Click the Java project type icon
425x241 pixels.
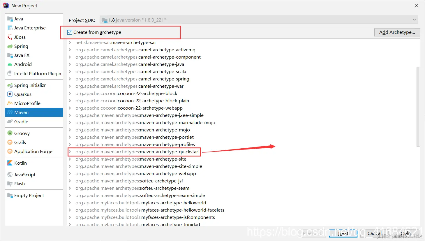[x=10, y=19]
